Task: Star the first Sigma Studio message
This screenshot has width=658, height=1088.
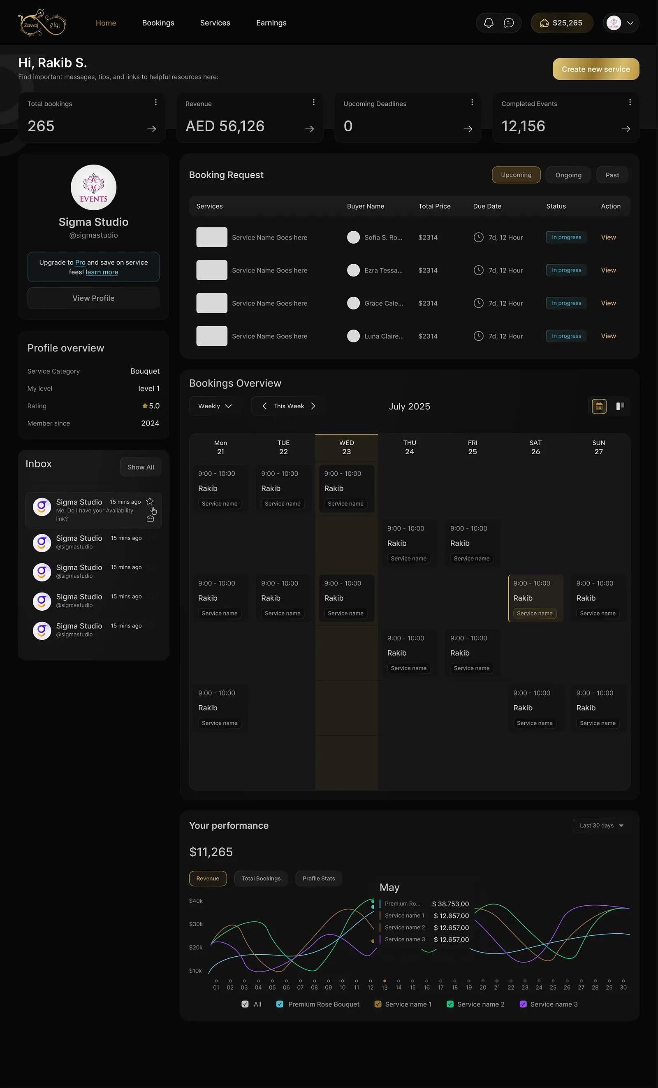Action: 150,502
